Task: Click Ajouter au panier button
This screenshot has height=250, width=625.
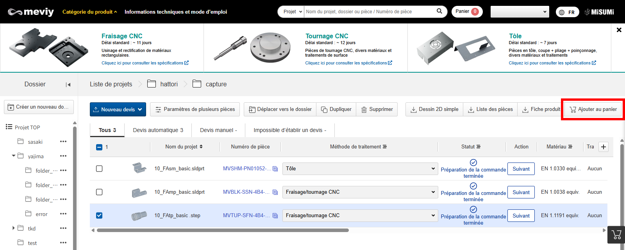Action: pyautogui.click(x=593, y=109)
